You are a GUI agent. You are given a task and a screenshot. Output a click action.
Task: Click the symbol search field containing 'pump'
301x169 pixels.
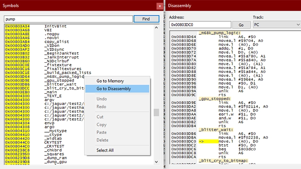coord(68,19)
